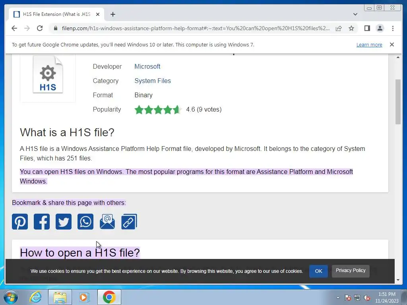This screenshot has height=305, width=407.
Task: Click Learn more about Chrome updates
Action: 369,44
